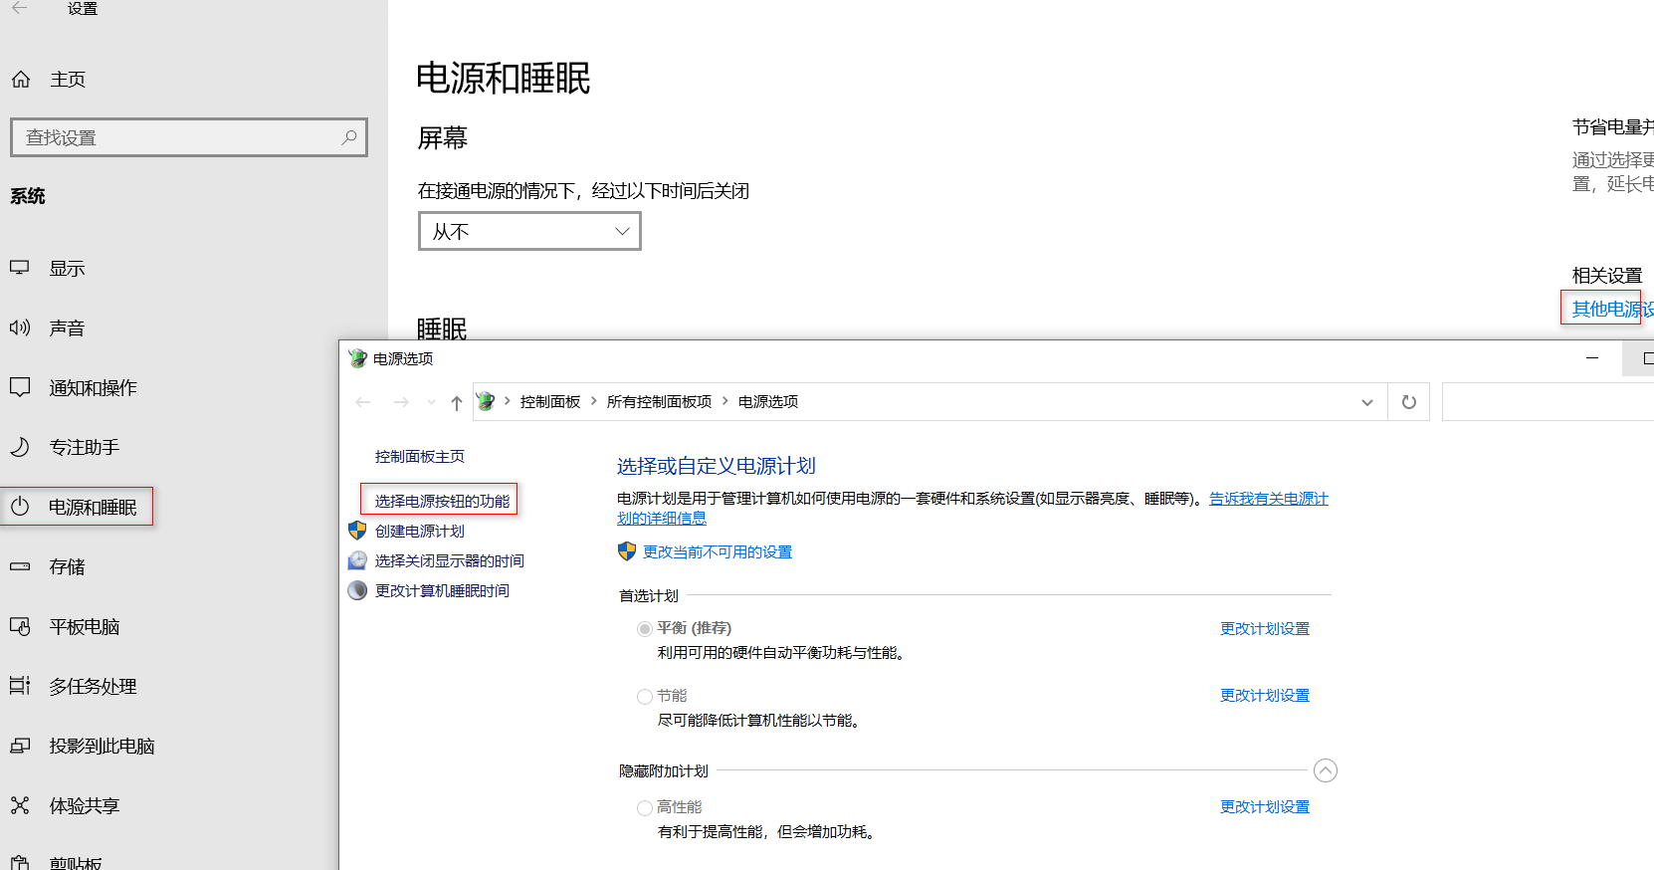
Task: Open 显示 display settings
Action: click(x=68, y=269)
